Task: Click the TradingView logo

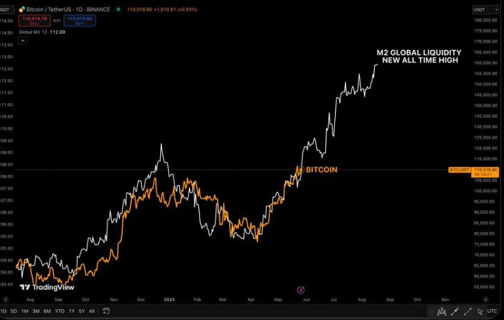Action: click(x=47, y=287)
